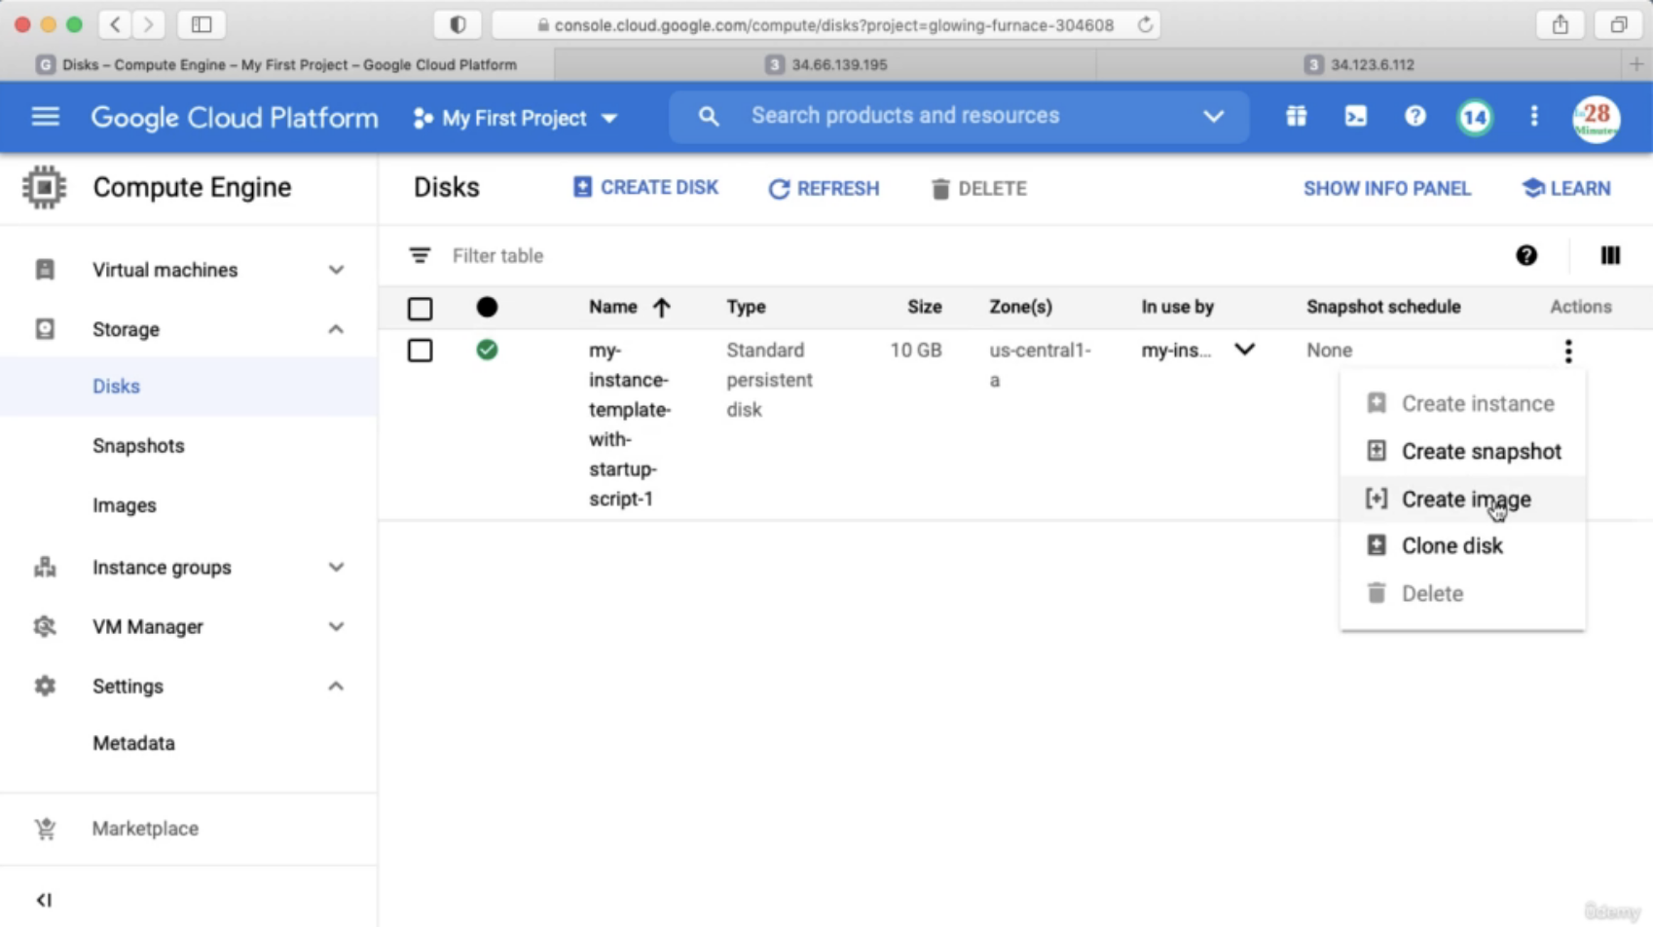The image size is (1653, 927).
Task: Toggle the Safari sidebar icon
Action: click(x=202, y=25)
